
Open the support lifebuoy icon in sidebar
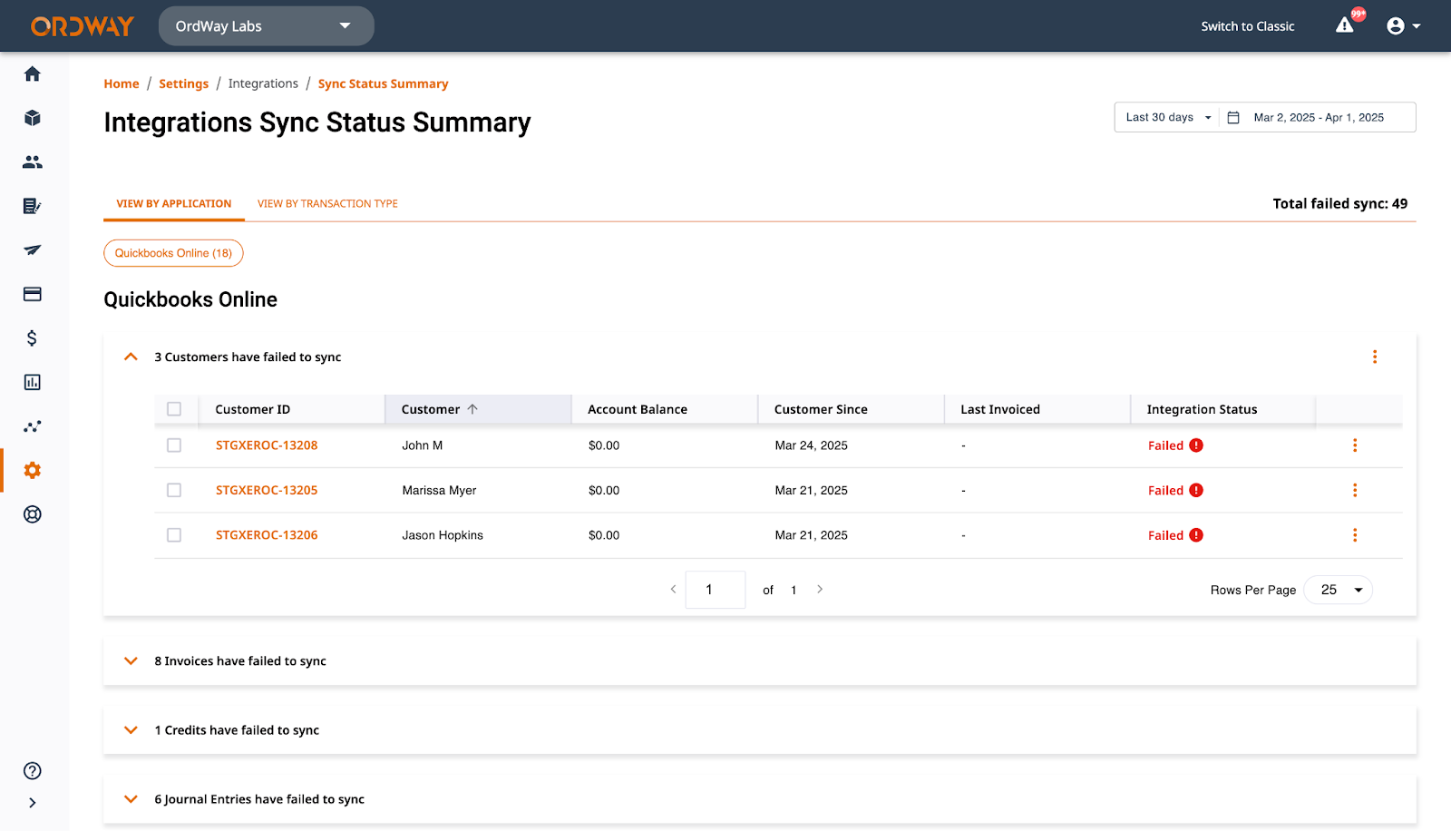click(x=33, y=514)
